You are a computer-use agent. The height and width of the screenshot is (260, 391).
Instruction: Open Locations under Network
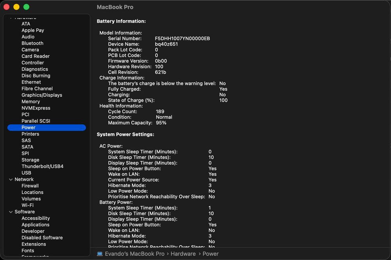pos(32,192)
